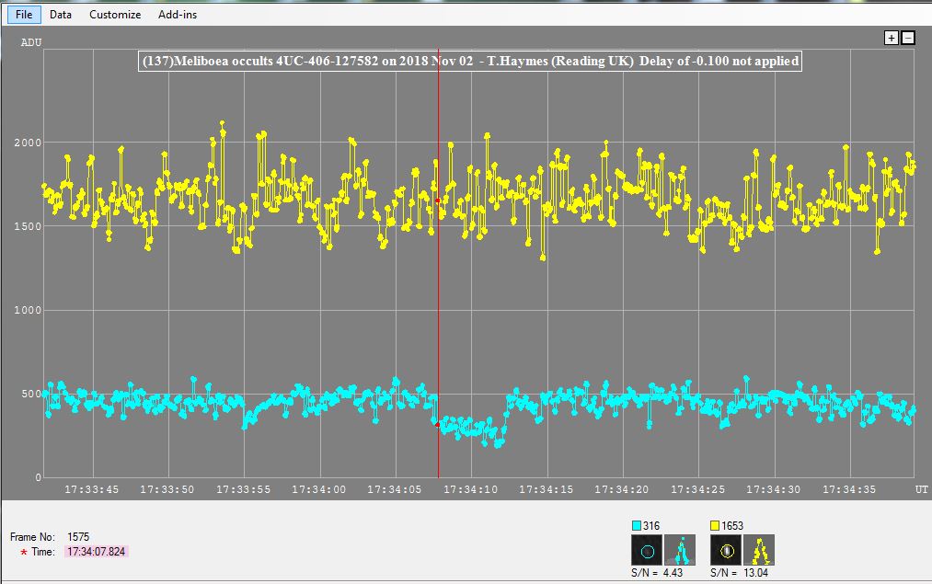Image resolution: width=932 pixels, height=584 pixels.
Task: Open the Data menu
Action: [61, 15]
